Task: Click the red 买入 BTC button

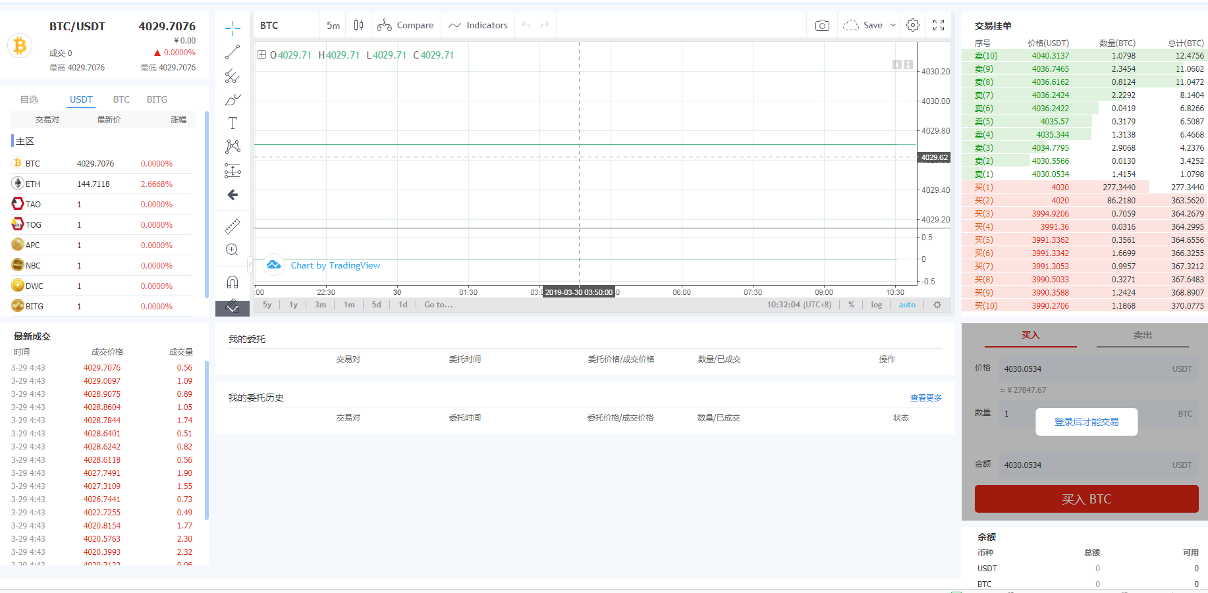Action: (x=1086, y=499)
